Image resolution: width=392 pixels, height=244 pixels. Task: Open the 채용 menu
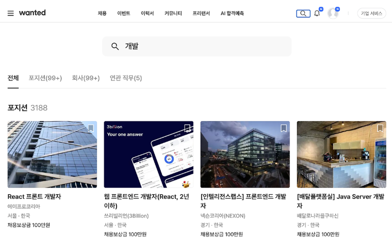pos(102,13)
